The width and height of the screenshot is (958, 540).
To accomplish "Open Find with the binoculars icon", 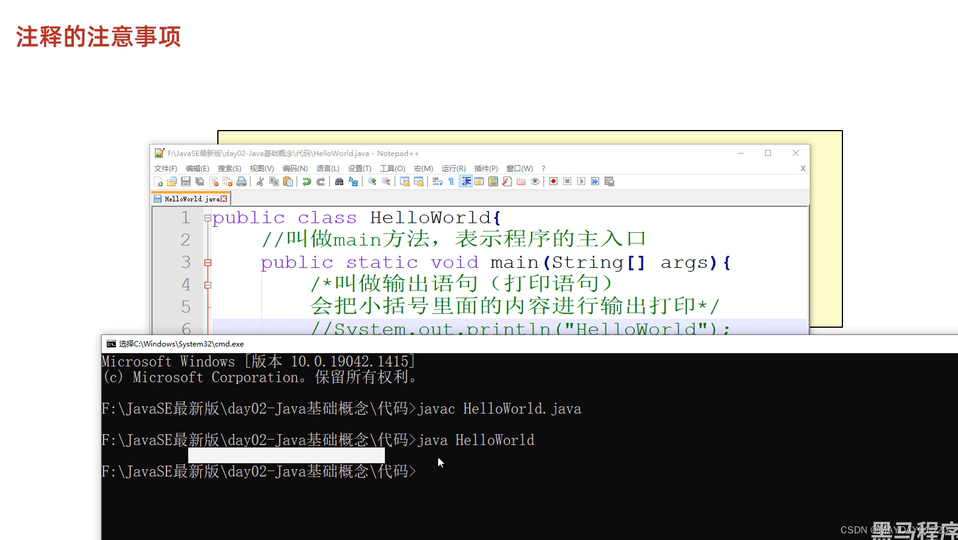I will [339, 181].
